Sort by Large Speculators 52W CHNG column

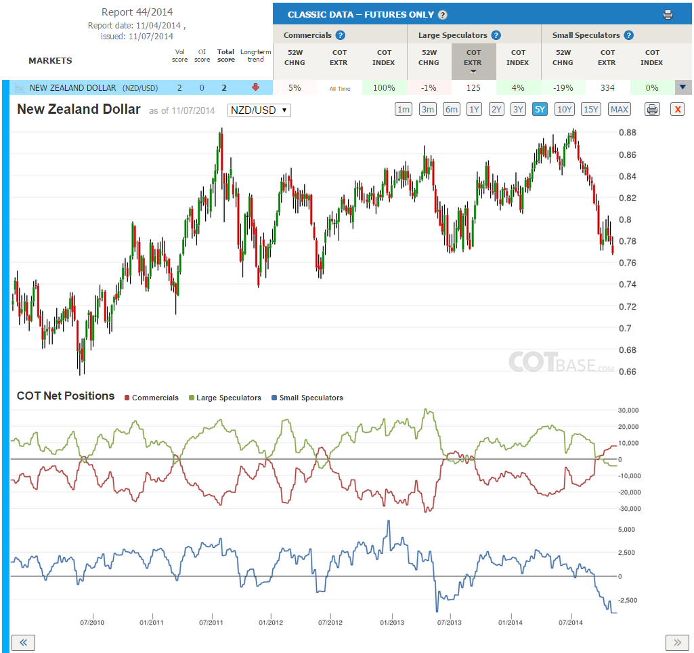coord(429,58)
